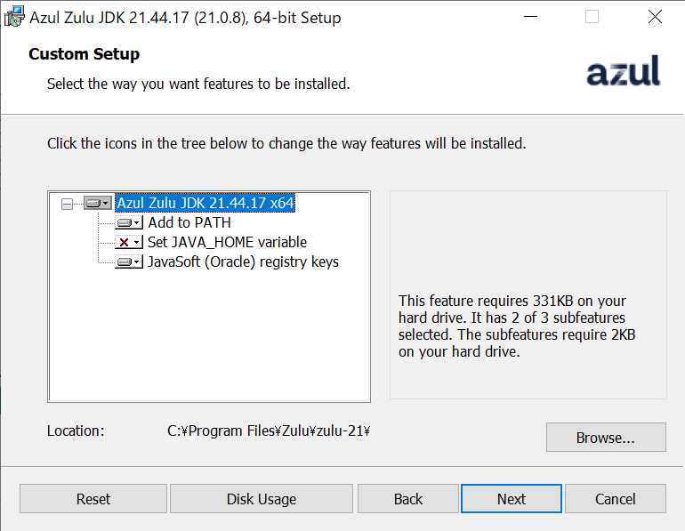Select the Add to PATH tree item
The image size is (685, 531).
(189, 222)
